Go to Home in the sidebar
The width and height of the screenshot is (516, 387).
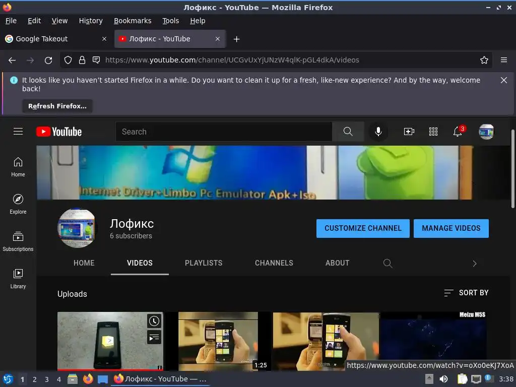[18, 167]
